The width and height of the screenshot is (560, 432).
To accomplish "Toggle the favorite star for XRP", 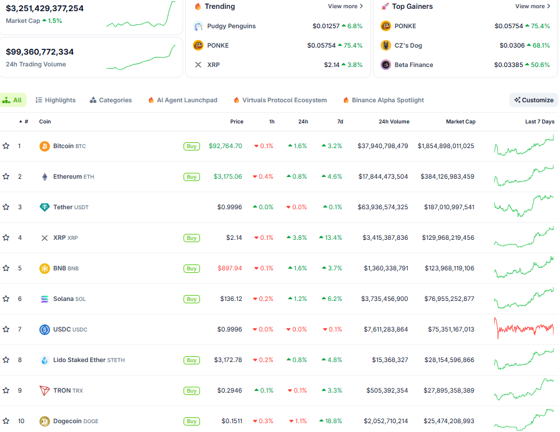I will [6, 238].
